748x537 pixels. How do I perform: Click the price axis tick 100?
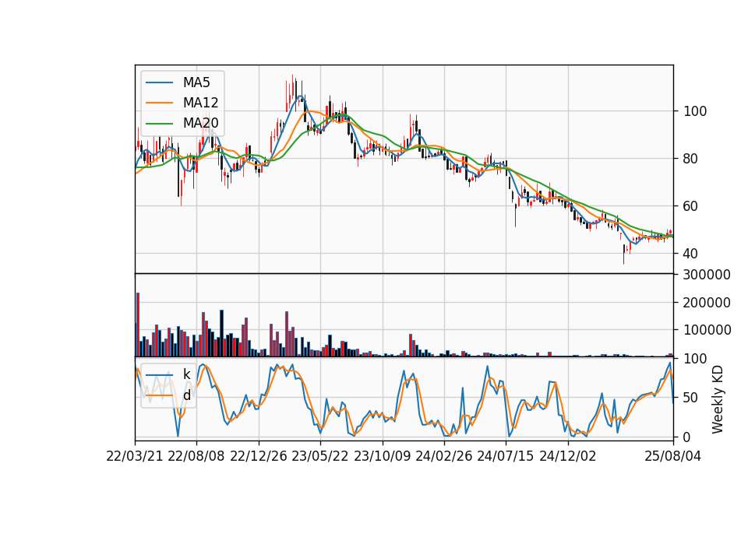(695, 111)
